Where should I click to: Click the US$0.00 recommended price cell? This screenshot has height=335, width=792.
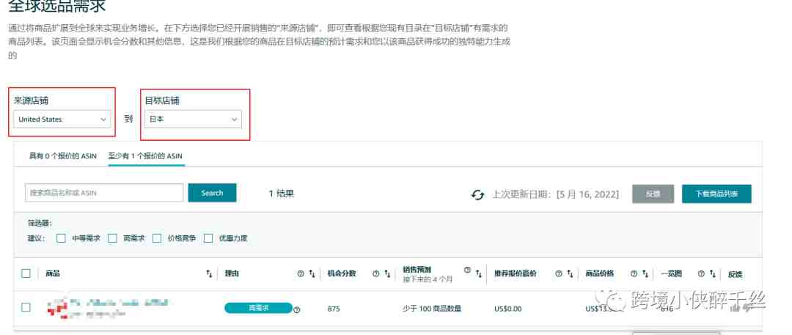[x=508, y=308]
